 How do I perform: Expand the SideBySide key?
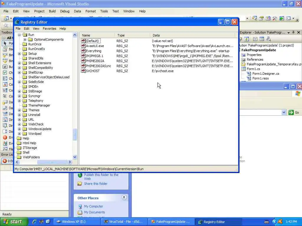click(x=19, y=82)
